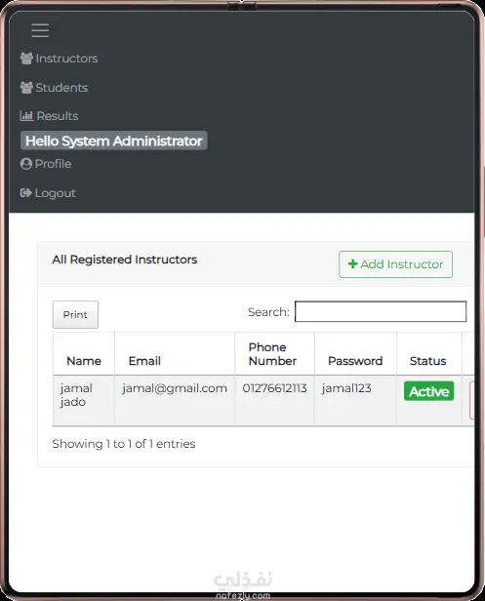This screenshot has width=485, height=601.
Task: Click the Add Instructor button
Action: pos(395,264)
